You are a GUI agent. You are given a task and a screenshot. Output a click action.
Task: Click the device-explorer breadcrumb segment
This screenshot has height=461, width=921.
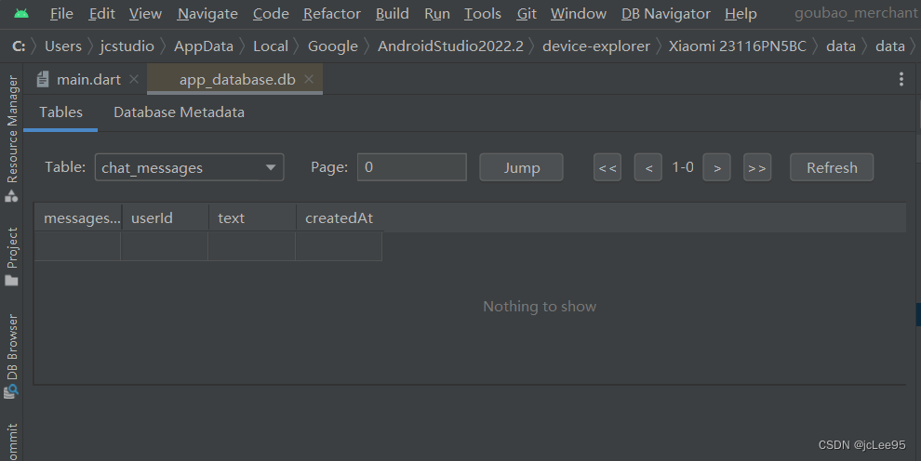[596, 46]
